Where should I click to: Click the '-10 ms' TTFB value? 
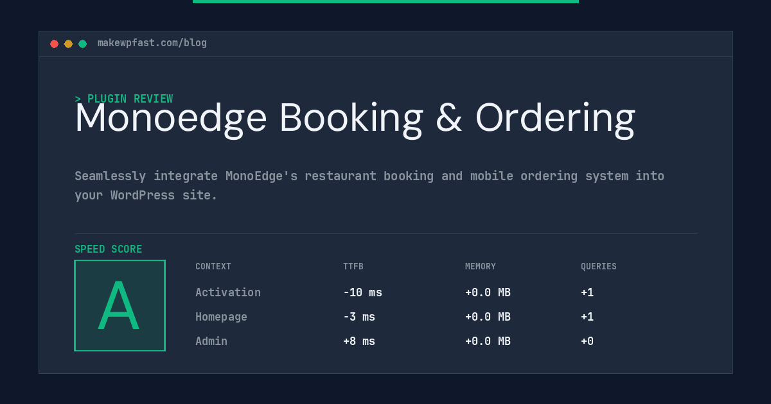point(362,292)
